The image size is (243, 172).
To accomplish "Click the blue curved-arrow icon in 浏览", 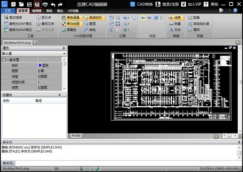I will (156, 18).
